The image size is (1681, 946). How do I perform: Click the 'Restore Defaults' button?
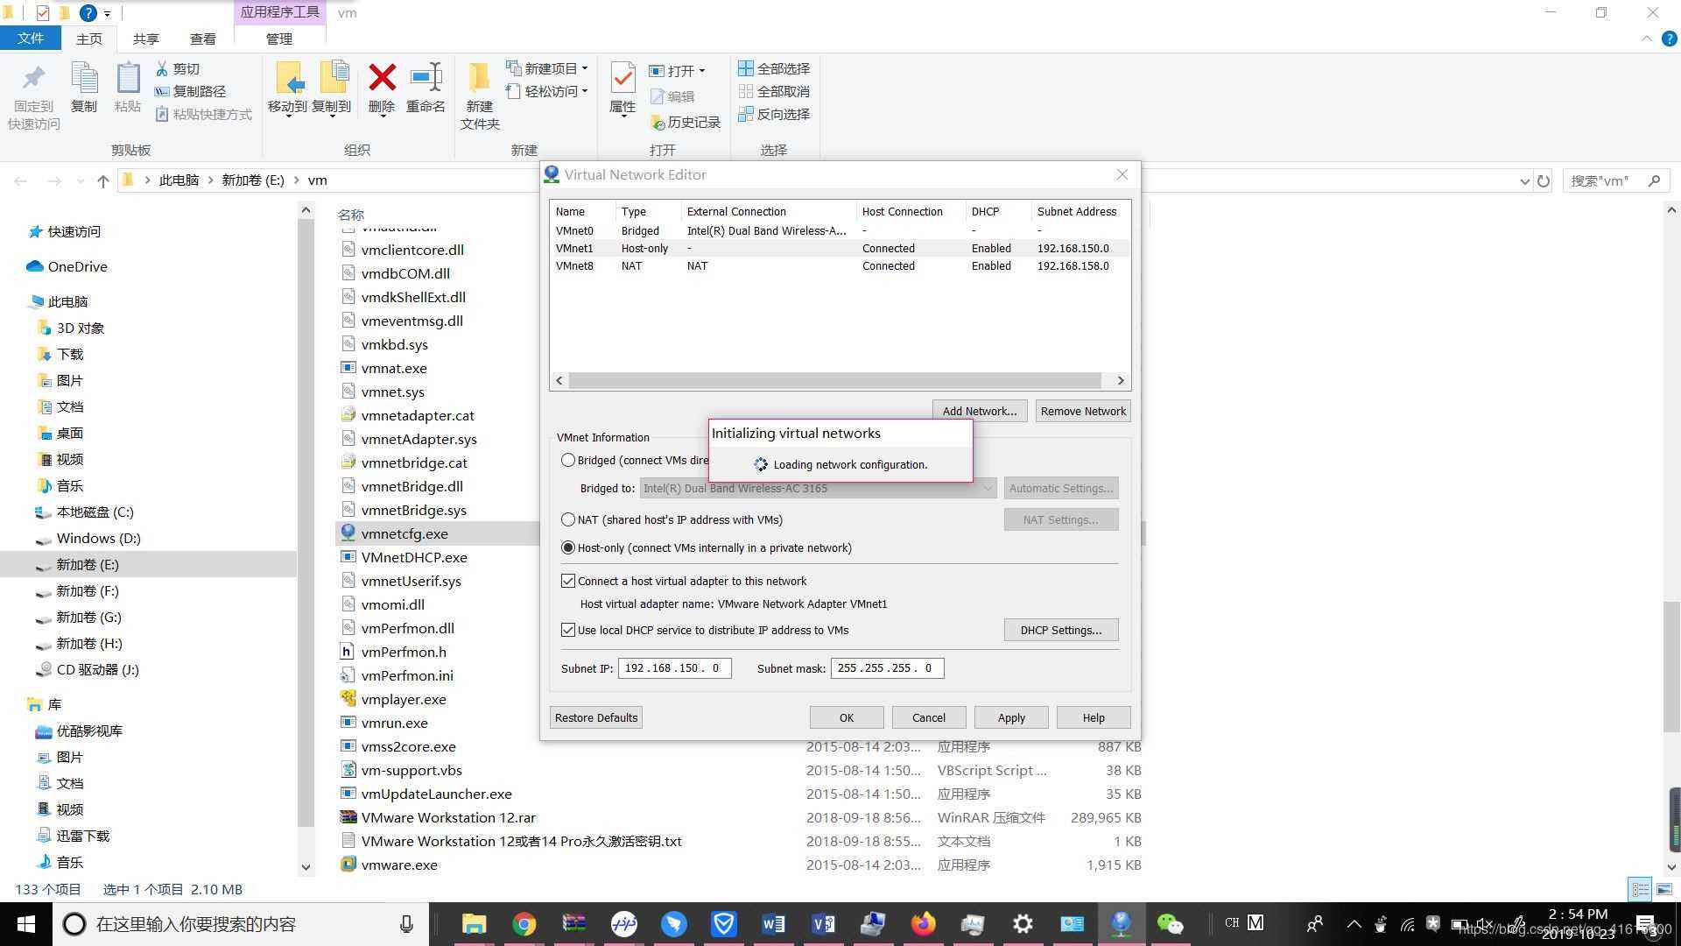tap(595, 717)
